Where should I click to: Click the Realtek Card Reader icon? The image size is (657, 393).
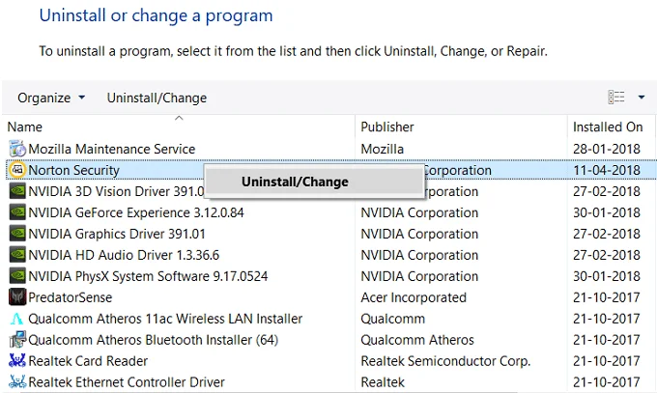[17, 361]
